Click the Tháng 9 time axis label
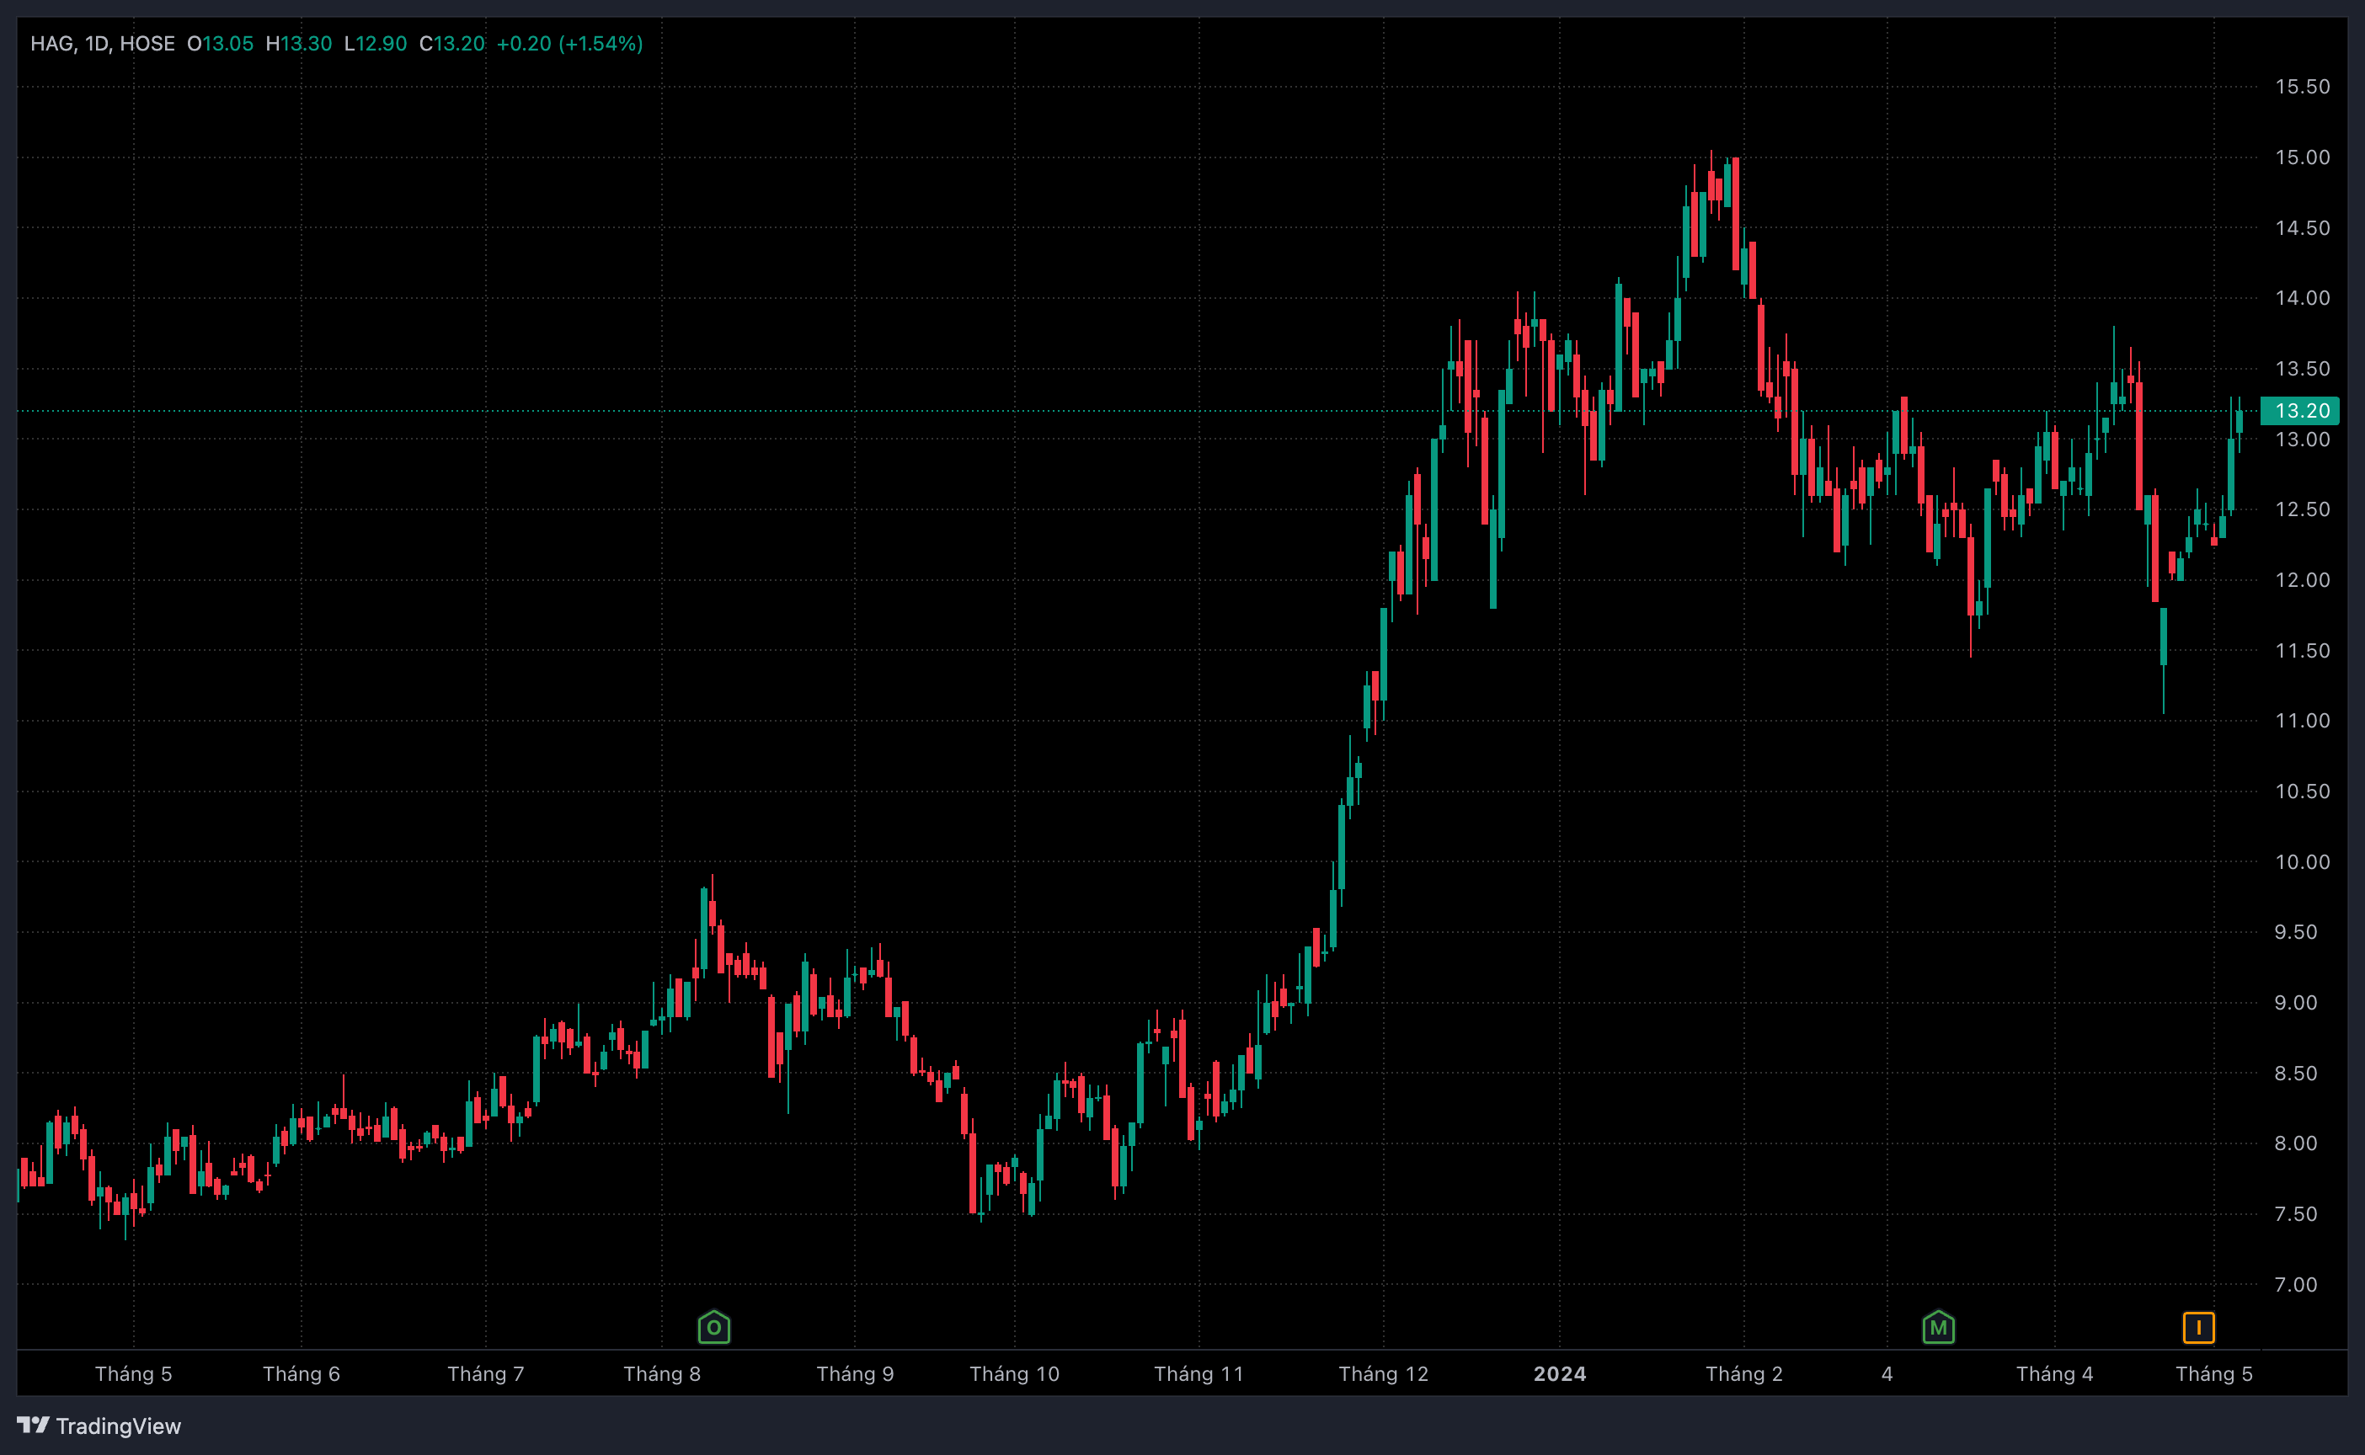 [x=856, y=1374]
